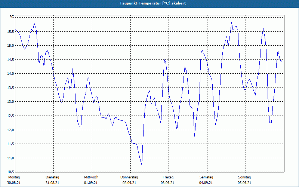Click the °C unit label on the axis
The image size is (299, 187).
click(12, 17)
